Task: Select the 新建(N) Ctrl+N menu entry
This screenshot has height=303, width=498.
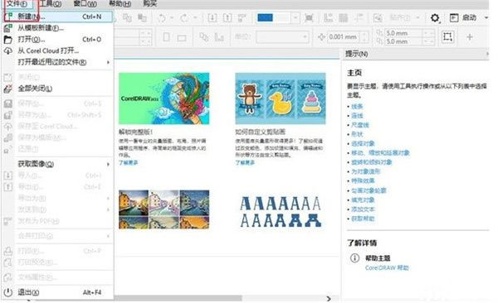Action: (57, 17)
